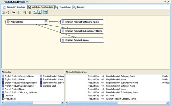Expand the Product Key node chevron
The image size is (171, 106).
[46, 22]
